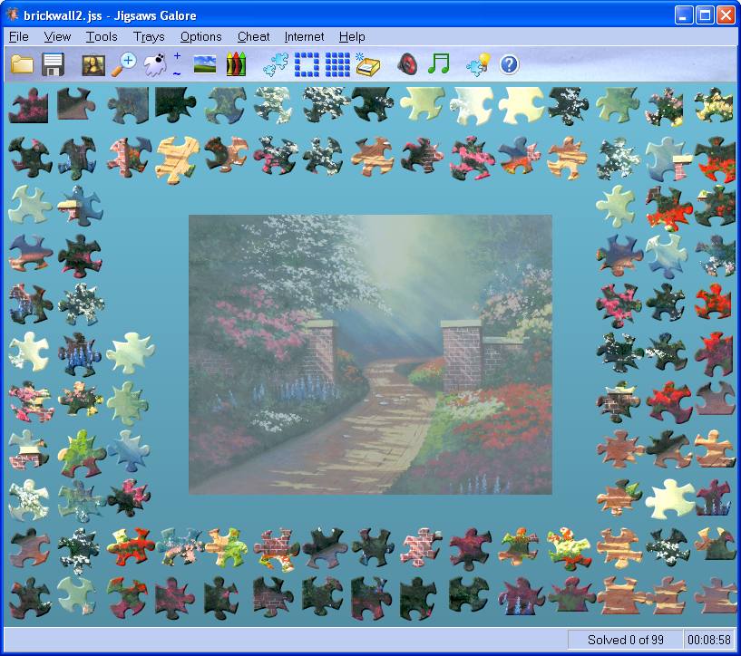
Task: Open the Trays menu
Action: point(149,37)
